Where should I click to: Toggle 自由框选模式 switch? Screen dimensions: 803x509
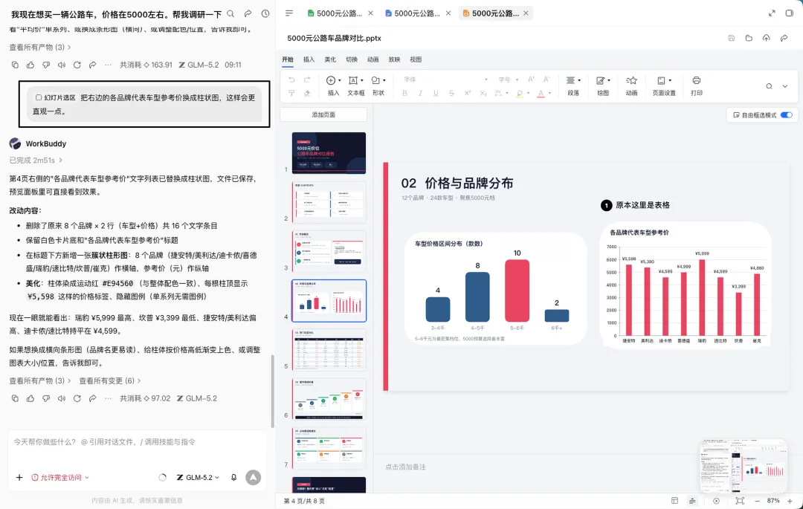coord(787,115)
